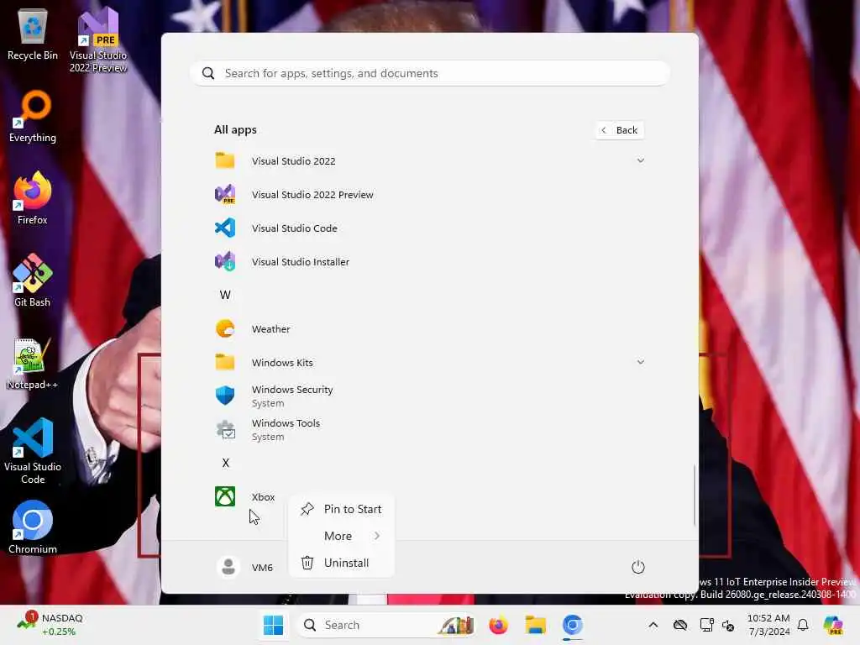Image resolution: width=860 pixels, height=645 pixels.
Task: Open the notification bell in system tray
Action: click(x=803, y=625)
